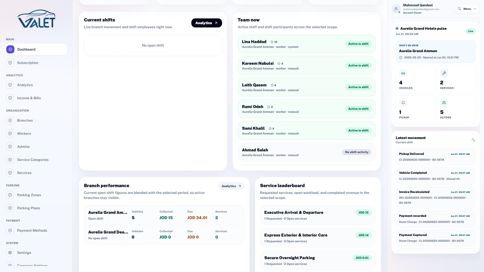Go to Parking Zones
The height and width of the screenshot is (272, 484).
click(36, 195)
